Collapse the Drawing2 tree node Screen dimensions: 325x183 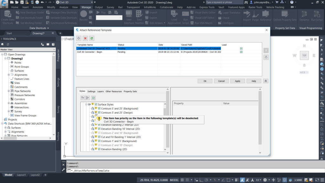pyautogui.click(x=6, y=58)
